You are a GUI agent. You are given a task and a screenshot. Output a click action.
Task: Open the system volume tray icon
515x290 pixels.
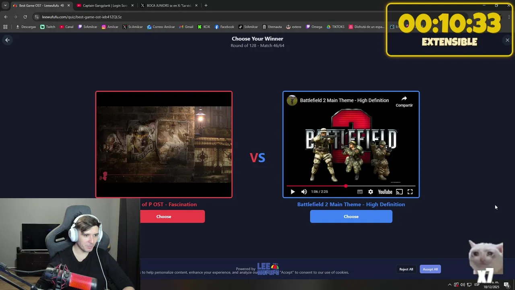point(462,285)
